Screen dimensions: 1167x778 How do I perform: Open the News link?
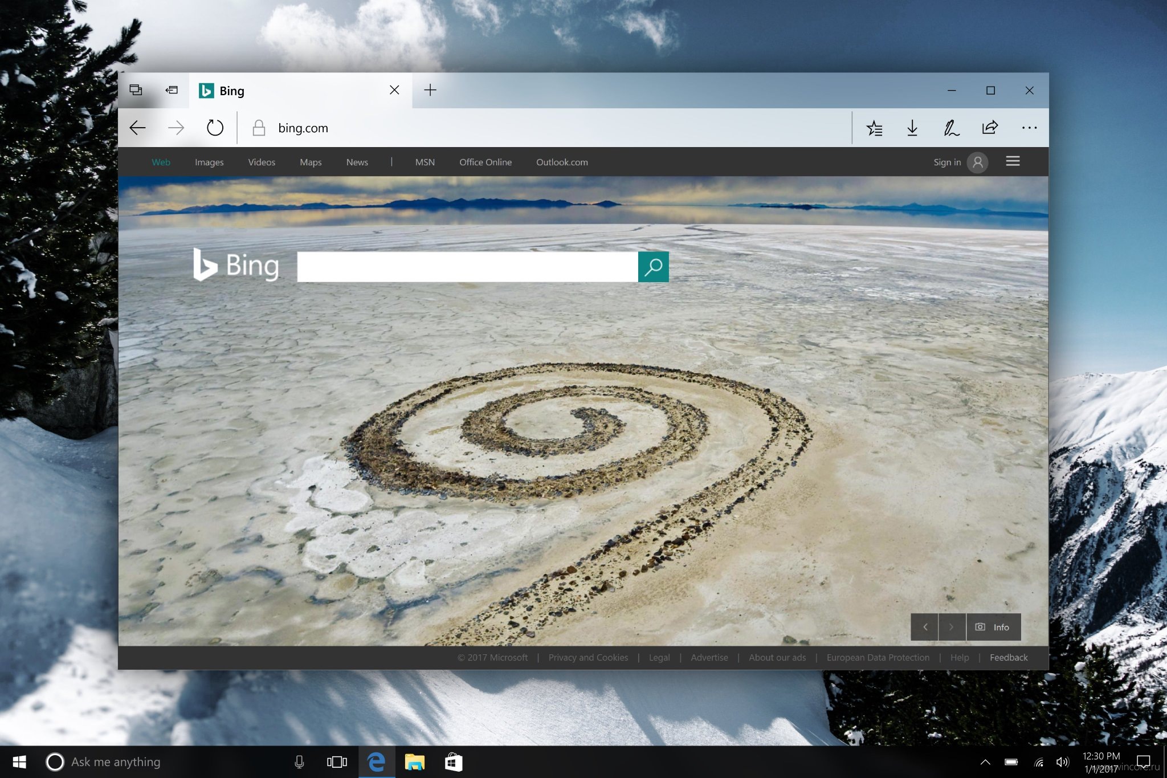point(357,162)
